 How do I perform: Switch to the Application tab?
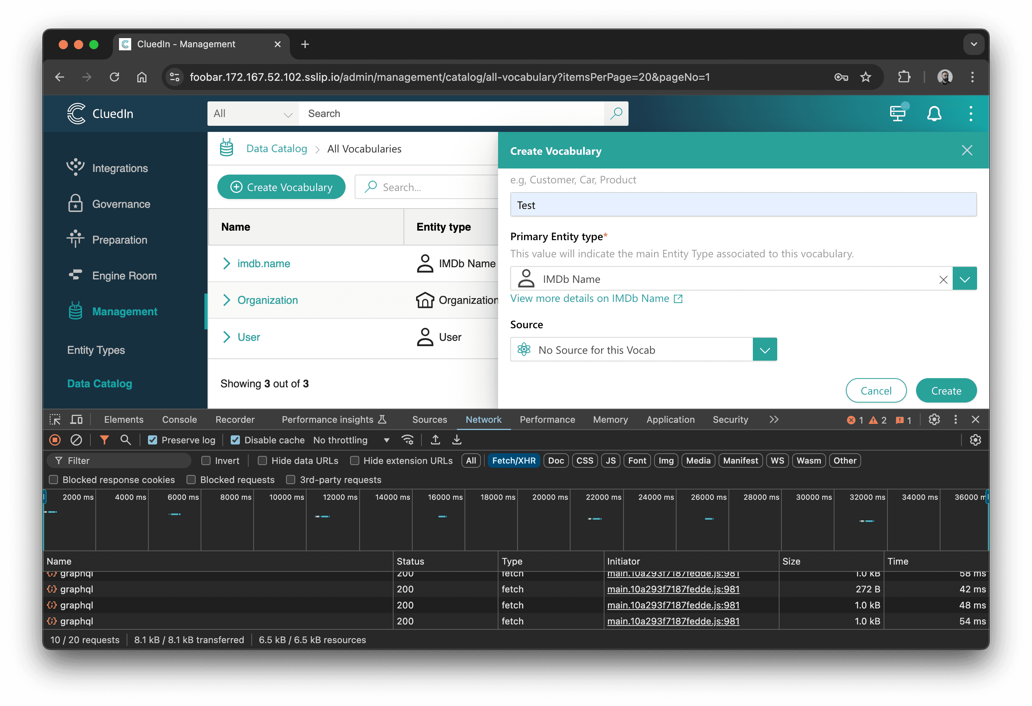pyautogui.click(x=670, y=420)
